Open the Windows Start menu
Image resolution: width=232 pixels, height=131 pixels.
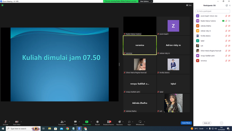[3, 128]
